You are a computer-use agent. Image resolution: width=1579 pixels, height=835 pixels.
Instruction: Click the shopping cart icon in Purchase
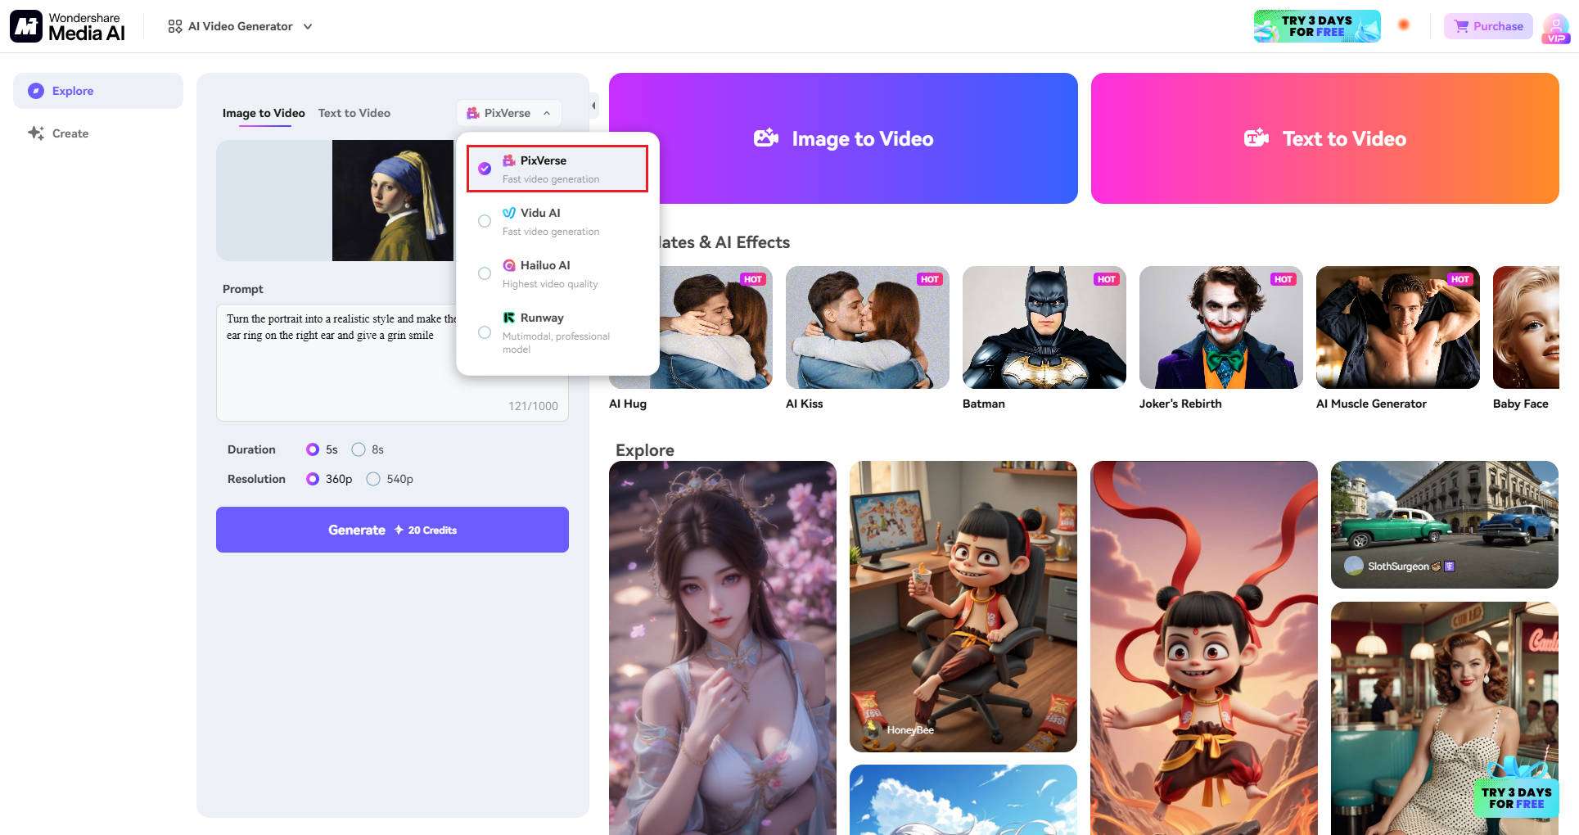pyautogui.click(x=1461, y=26)
